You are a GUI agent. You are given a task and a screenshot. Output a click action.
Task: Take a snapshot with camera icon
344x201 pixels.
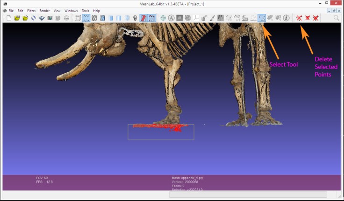(50, 18)
